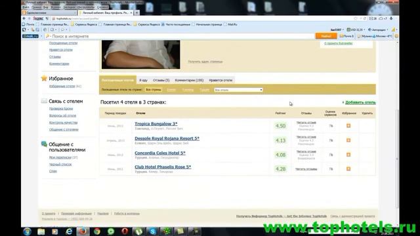The height and width of the screenshot is (236, 420).
Task: Close the Личный кабинет browser tab
Action: point(131,12)
